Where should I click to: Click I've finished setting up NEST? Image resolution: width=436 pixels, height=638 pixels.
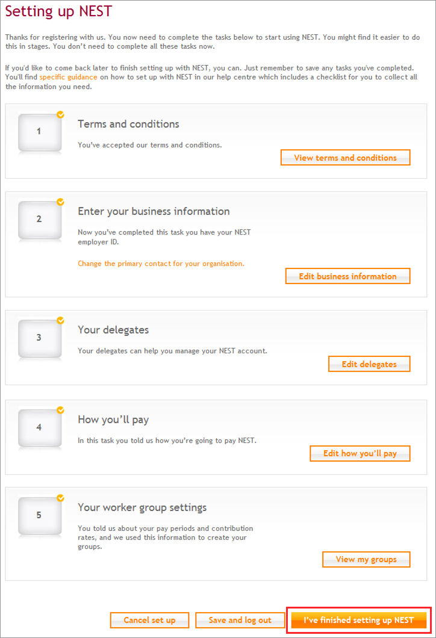tap(359, 620)
